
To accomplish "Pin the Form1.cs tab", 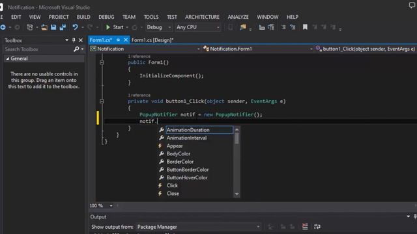I will click(118, 40).
